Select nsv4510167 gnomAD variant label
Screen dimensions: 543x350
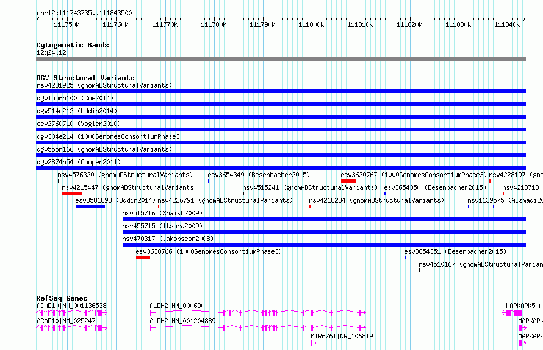(481, 264)
